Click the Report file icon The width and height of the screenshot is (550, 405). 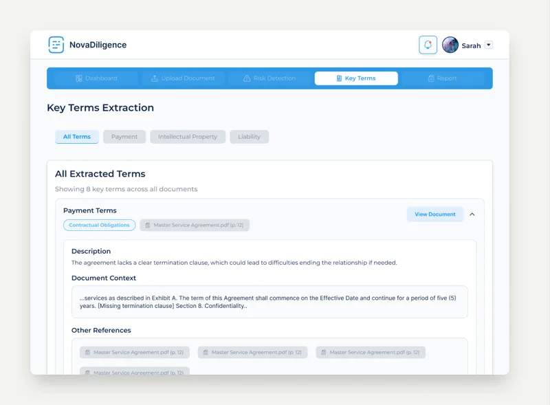pyautogui.click(x=431, y=78)
